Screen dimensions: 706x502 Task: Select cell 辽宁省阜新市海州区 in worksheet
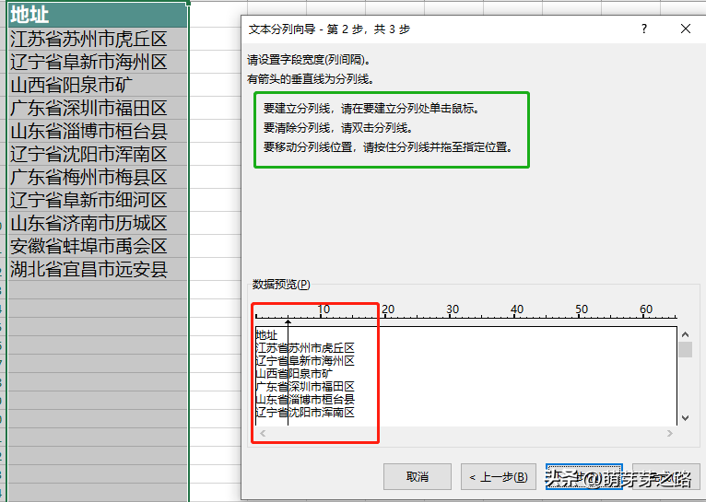[x=98, y=62]
